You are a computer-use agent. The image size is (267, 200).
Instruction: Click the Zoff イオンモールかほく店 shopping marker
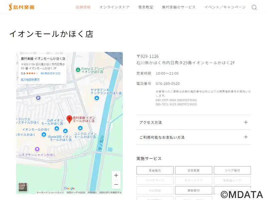pos(57,129)
